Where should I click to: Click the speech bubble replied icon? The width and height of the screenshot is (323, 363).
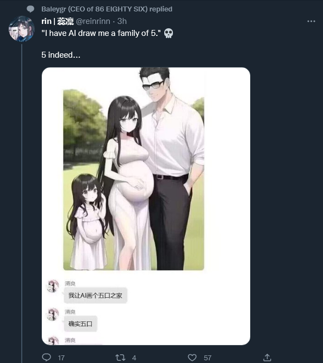pyautogui.click(x=30, y=9)
